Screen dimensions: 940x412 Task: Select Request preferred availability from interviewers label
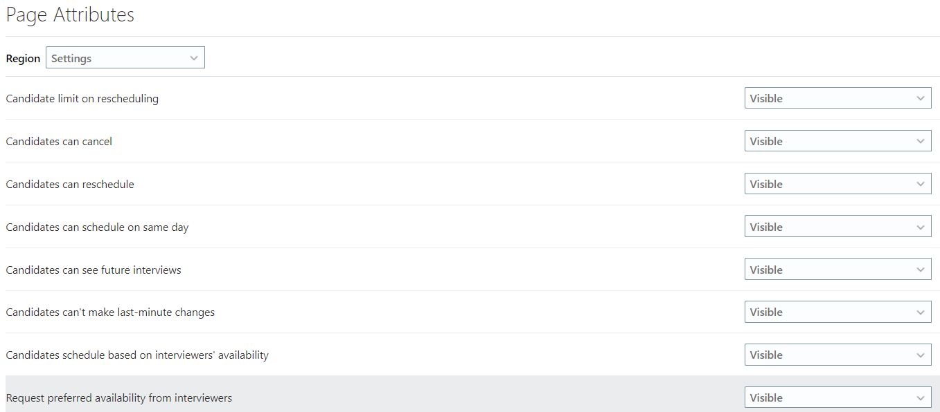coord(119,398)
